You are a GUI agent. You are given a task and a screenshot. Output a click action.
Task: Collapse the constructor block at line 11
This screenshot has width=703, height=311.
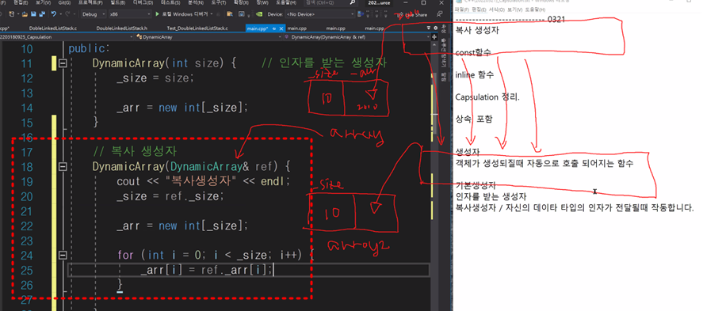pos(63,63)
